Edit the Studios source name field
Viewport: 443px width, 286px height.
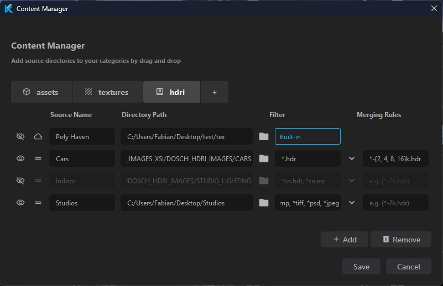pos(82,203)
